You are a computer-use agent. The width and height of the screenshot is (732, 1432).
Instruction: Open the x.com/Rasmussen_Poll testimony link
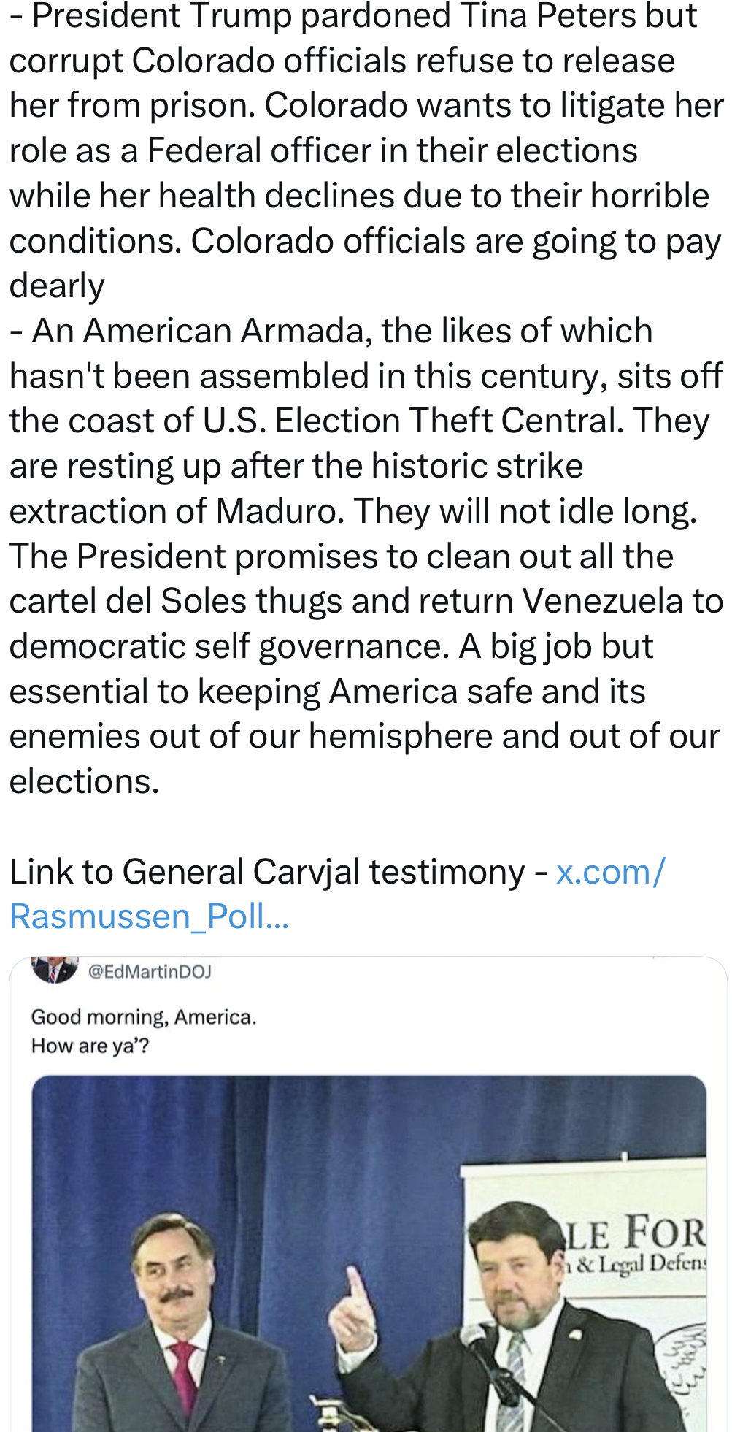(609, 872)
